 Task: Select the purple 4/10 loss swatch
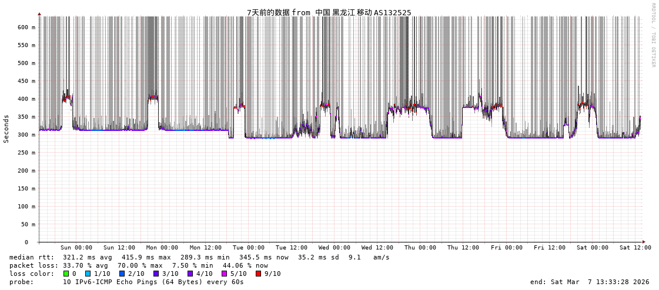(x=190, y=274)
